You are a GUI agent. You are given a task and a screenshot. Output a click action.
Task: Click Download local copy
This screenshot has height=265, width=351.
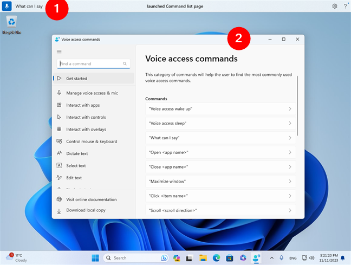tap(94, 210)
